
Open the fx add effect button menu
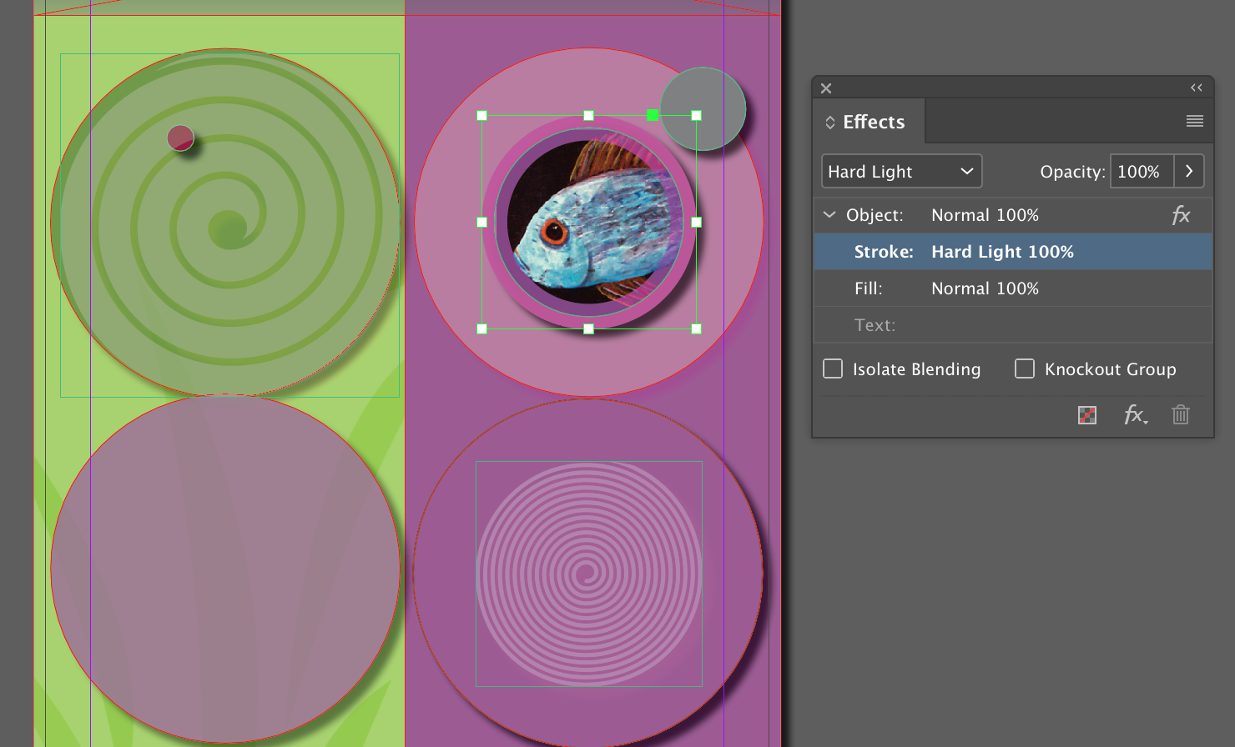1136,415
